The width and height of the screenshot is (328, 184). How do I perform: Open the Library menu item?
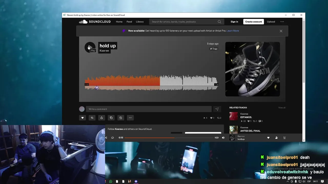140,22
